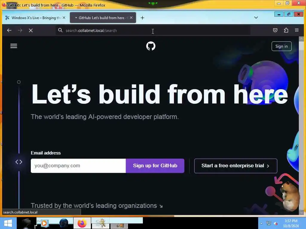Click the globe icon in taskbar
The width and height of the screenshot is (306, 229).
point(64,223)
